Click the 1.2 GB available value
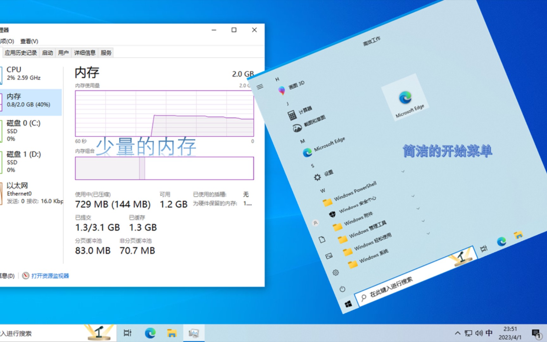 pos(173,204)
